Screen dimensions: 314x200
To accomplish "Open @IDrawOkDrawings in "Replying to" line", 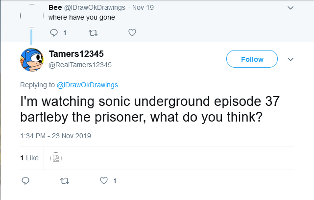I will point(88,85).
